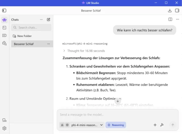182x134 pixels.
Task: Click the downloads icon in the top bar
Action: (x=170, y=11)
